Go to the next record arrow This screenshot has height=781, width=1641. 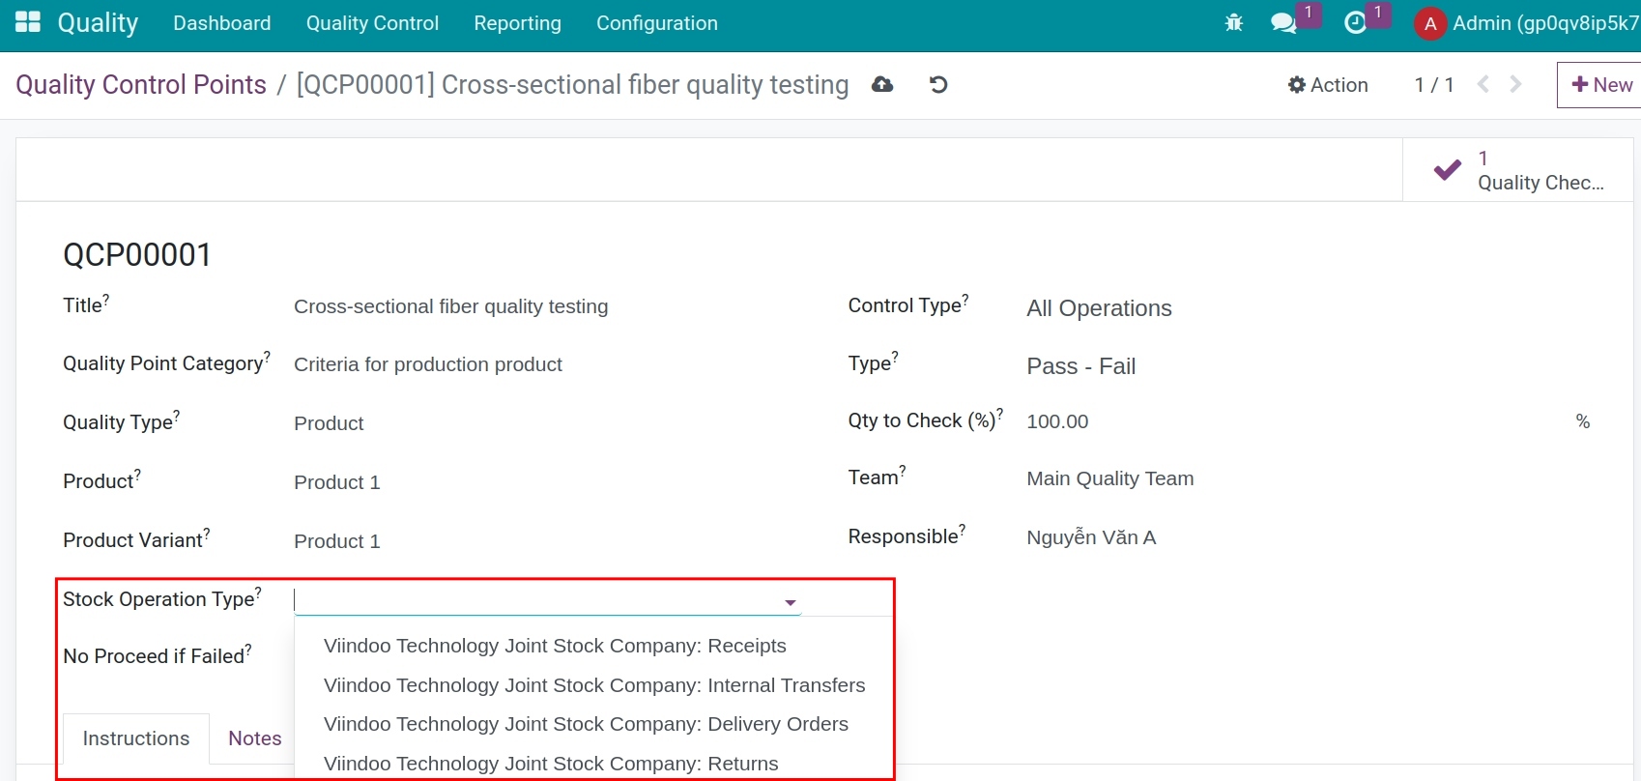(1515, 85)
